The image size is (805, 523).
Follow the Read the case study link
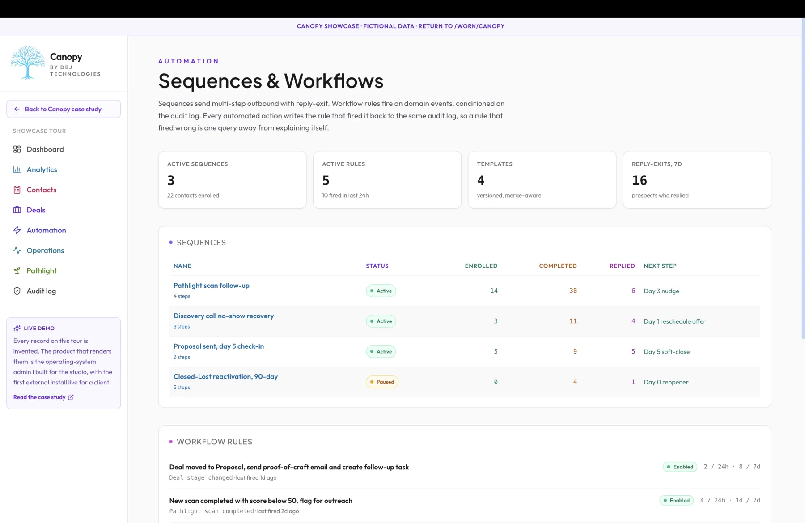coord(43,397)
